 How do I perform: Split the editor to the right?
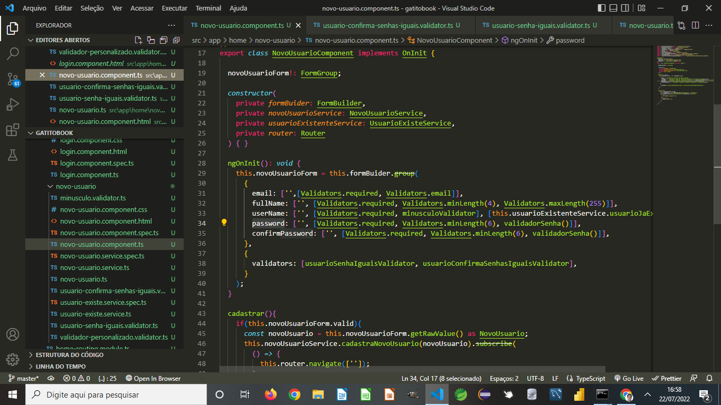coord(695,25)
